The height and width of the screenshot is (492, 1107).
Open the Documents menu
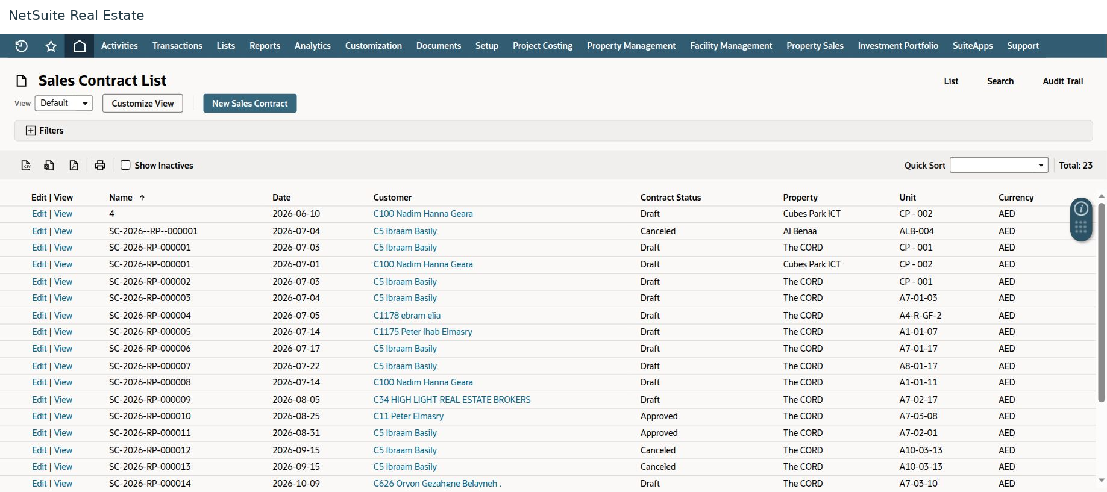coord(439,46)
